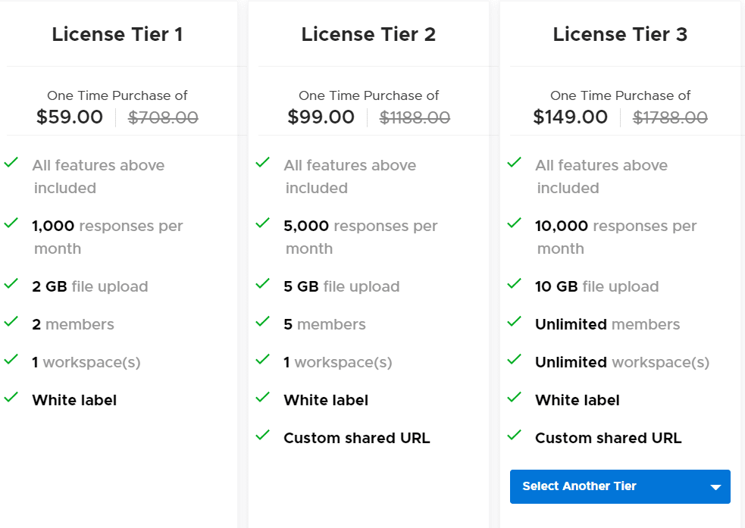Image resolution: width=745 pixels, height=528 pixels.
Task: Expand the Select Another Tier dropdown arrow
Action: coord(714,486)
